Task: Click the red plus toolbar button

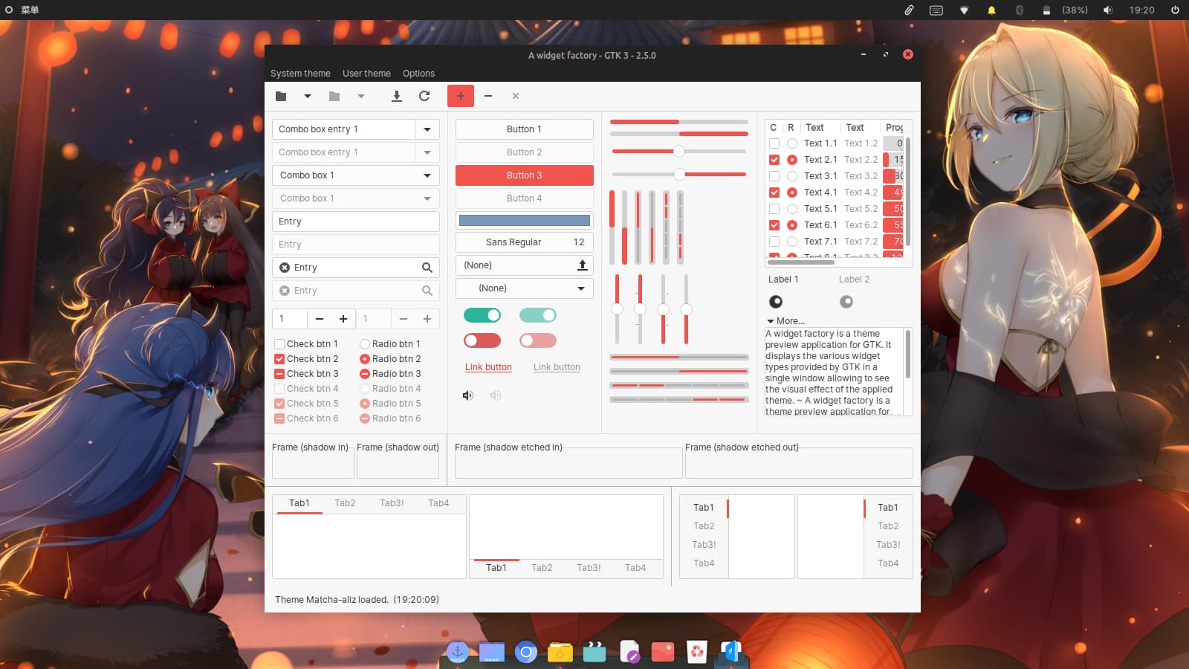Action: (461, 96)
